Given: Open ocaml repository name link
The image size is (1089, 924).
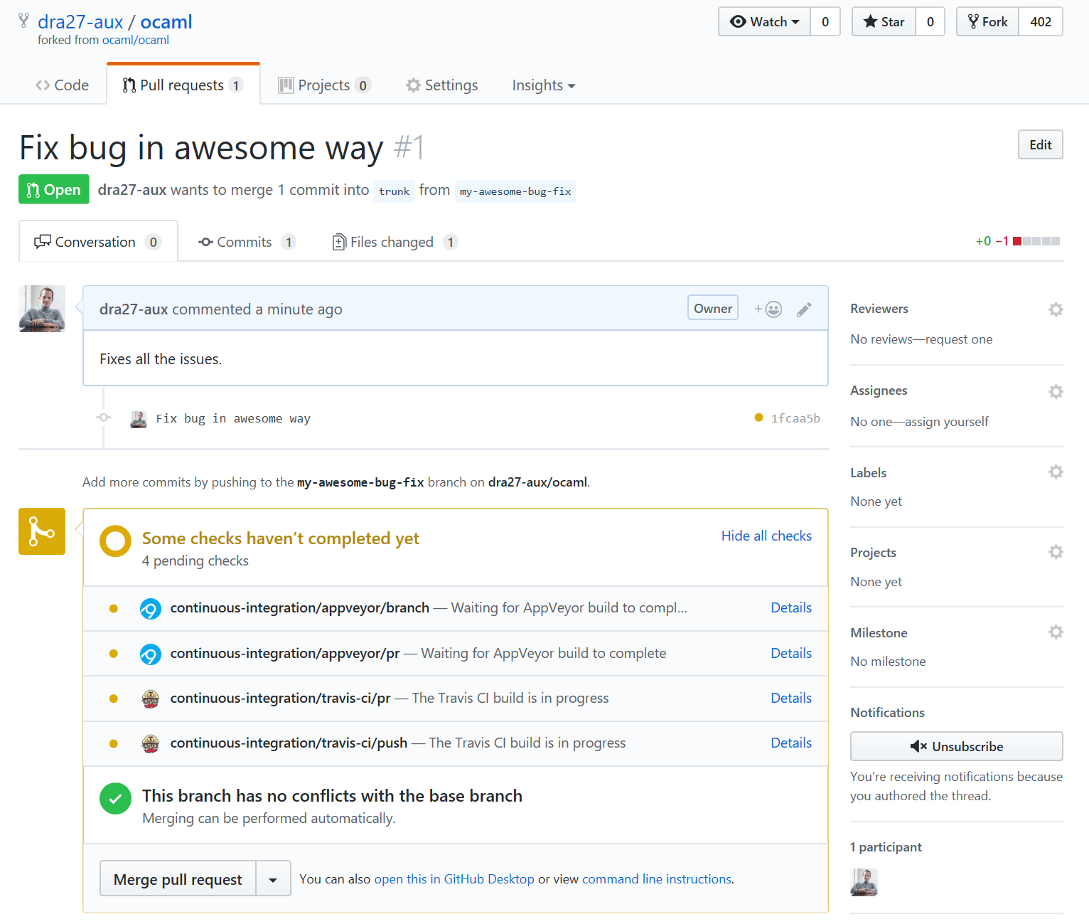Looking at the screenshot, I should pos(166,21).
